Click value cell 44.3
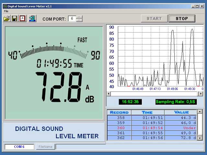 [x=180, y=118]
